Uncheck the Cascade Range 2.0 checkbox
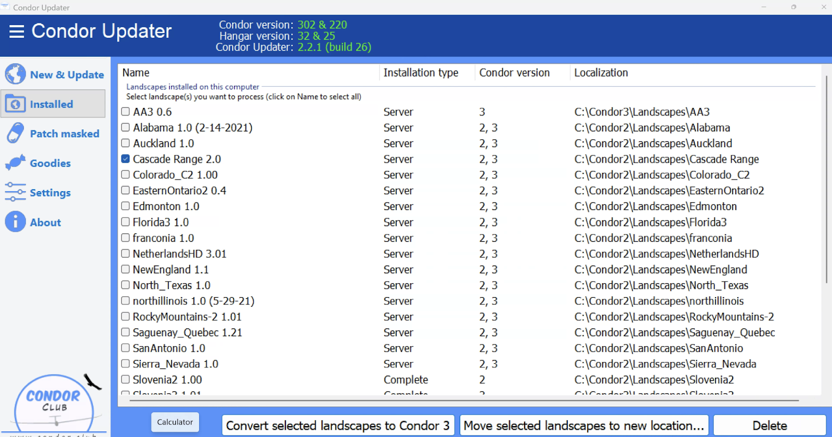The width and height of the screenshot is (832, 437). 125,158
